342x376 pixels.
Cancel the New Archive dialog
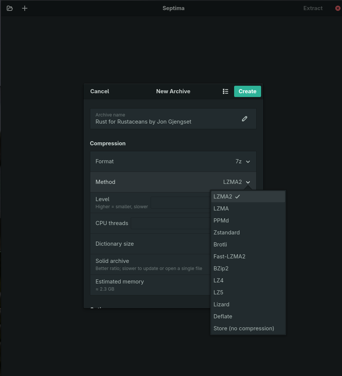coord(100,91)
